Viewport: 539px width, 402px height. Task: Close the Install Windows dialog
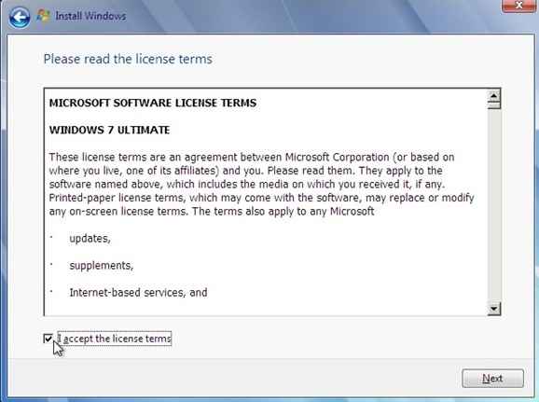tap(518, 6)
